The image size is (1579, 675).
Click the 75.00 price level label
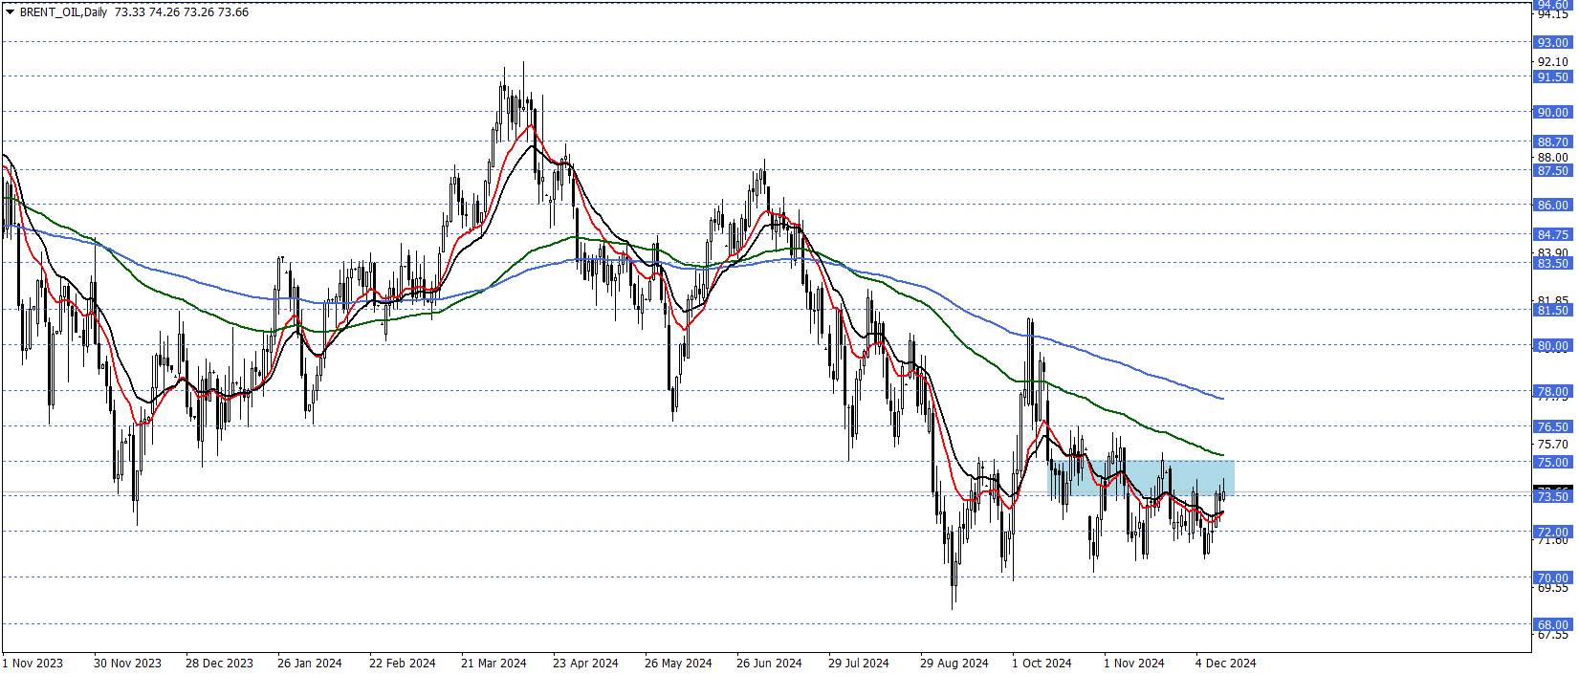coord(1552,462)
